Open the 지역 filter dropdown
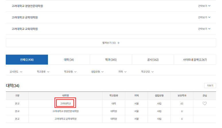Image resolution: width=222 pixels, height=128 pixels. [122, 72]
